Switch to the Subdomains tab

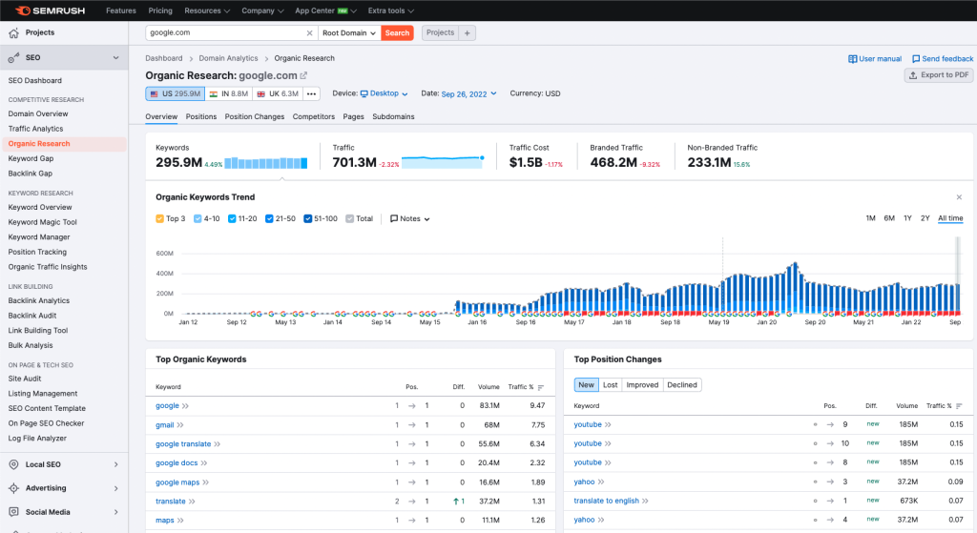tap(393, 116)
